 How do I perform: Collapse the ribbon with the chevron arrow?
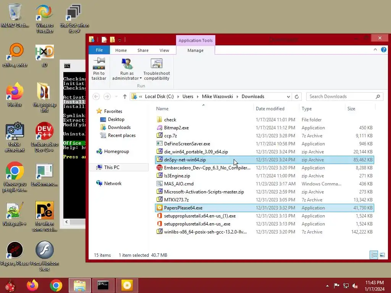(x=375, y=50)
